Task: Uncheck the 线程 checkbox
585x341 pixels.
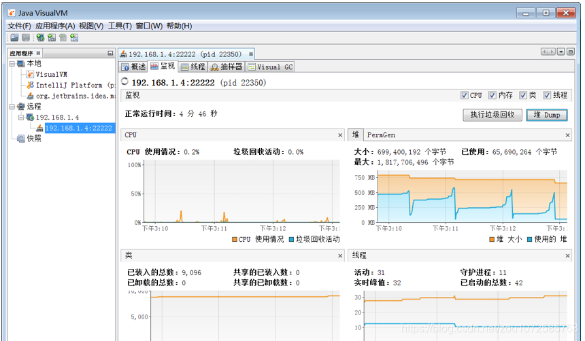Action: click(547, 95)
